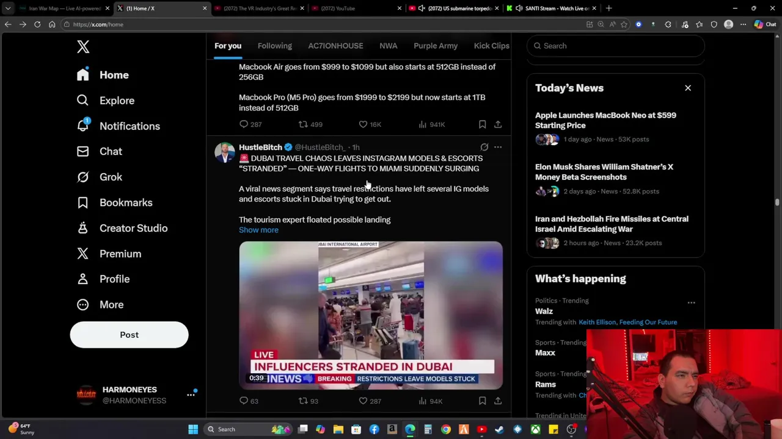This screenshot has width=782, height=439.
Task: Mute the US submarine torpedo tab audio
Action: (422, 9)
